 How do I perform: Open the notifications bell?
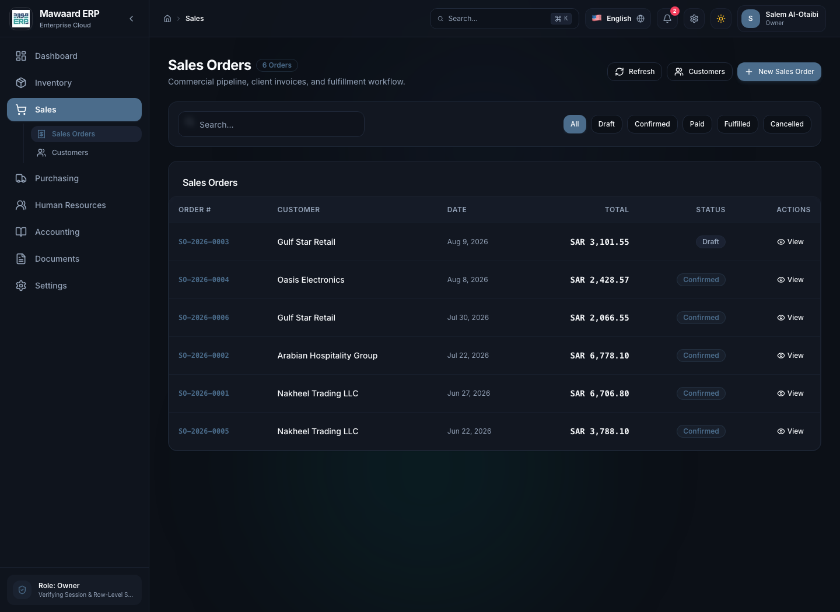[x=667, y=19]
